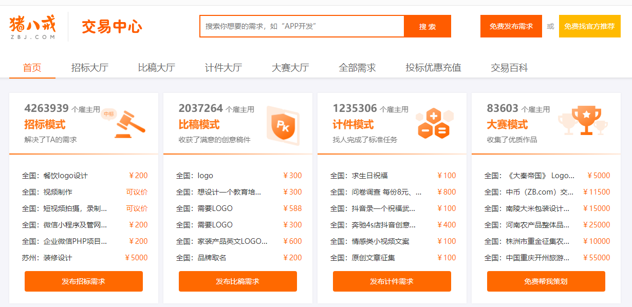Focus the search box for requirements
Viewport: 632px width, 307px height.
pos(302,26)
